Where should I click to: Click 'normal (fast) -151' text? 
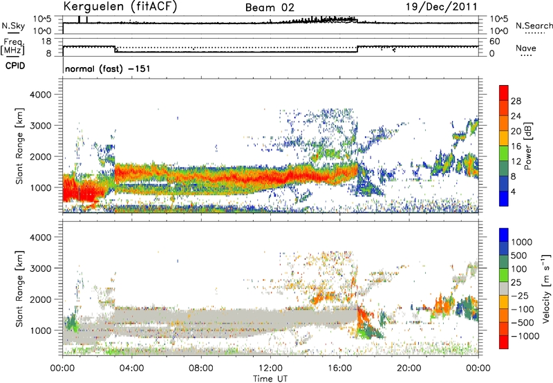coord(108,68)
